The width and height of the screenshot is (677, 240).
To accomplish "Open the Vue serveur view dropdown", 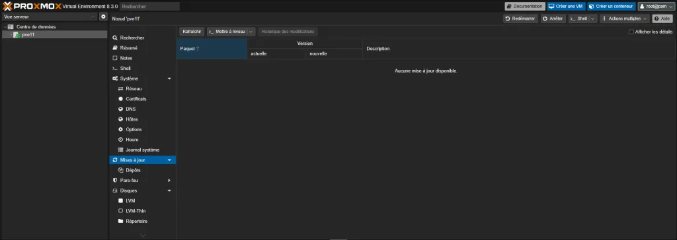I will click(x=49, y=16).
